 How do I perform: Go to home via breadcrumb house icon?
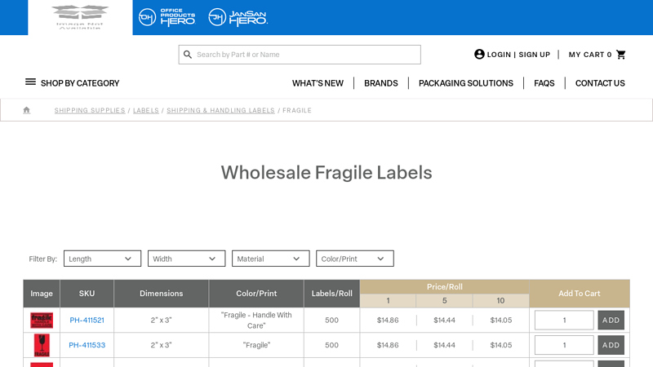[x=27, y=110]
